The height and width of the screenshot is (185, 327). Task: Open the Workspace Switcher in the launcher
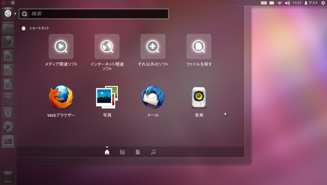pyautogui.click(x=8, y=141)
